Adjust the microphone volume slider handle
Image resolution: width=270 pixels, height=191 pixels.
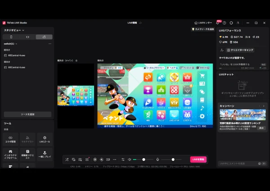[173, 160]
